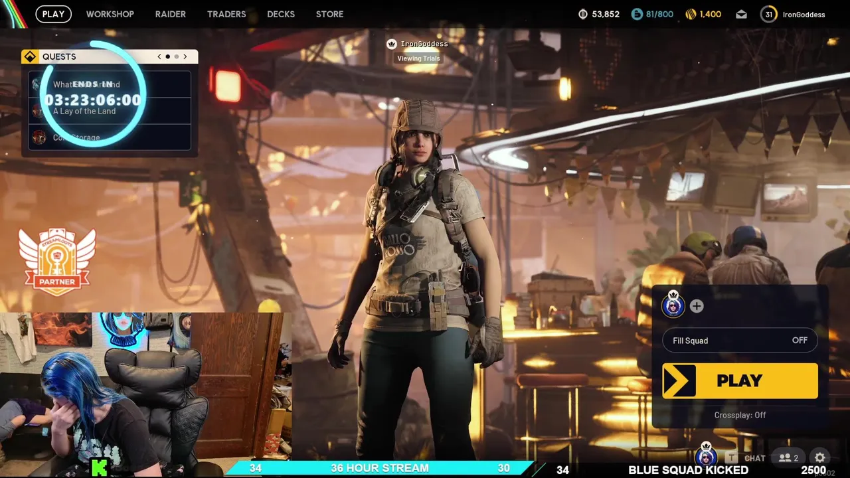
Task: Select the first quests page dot
Action: coord(167,56)
